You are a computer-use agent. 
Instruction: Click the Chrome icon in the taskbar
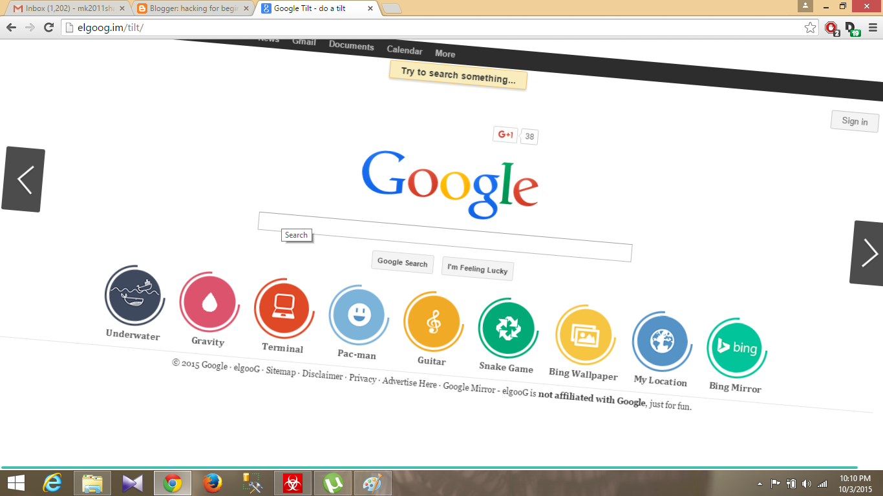[x=173, y=482]
